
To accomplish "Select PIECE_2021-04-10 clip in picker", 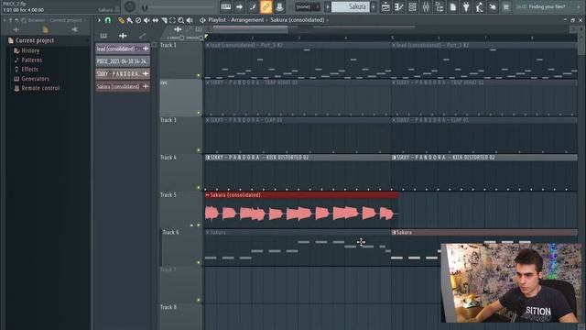I will tap(123, 61).
